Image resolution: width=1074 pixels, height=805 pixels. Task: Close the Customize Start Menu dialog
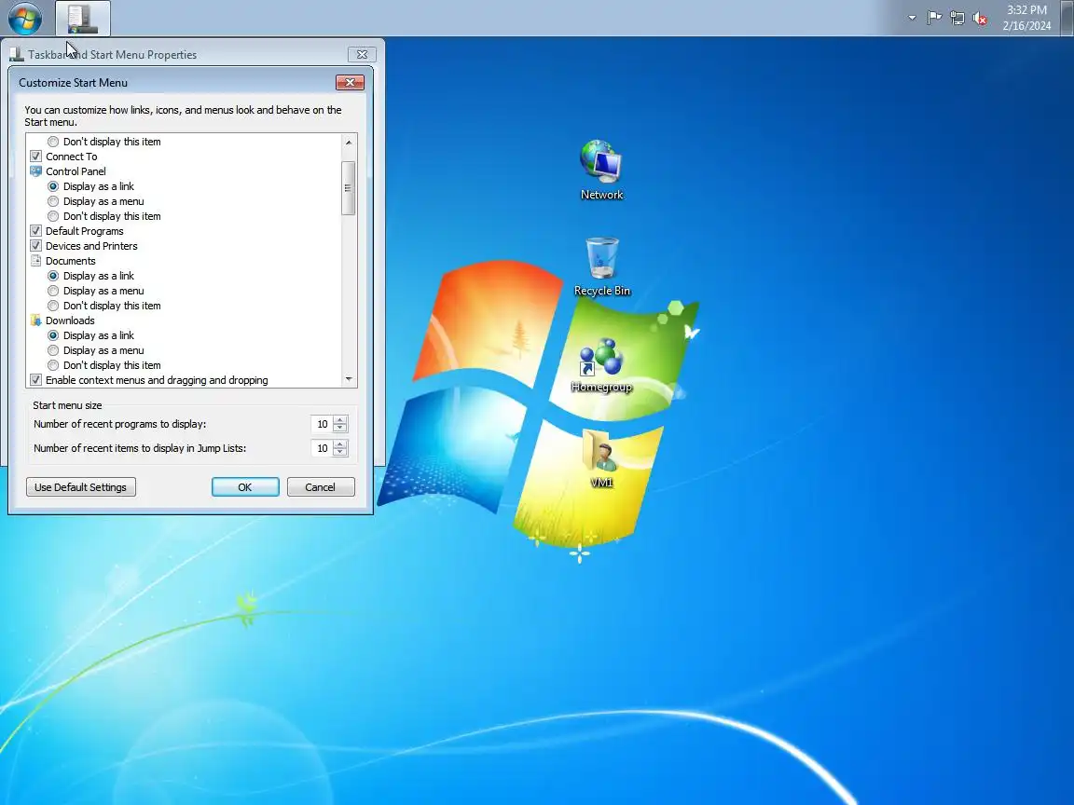(350, 82)
